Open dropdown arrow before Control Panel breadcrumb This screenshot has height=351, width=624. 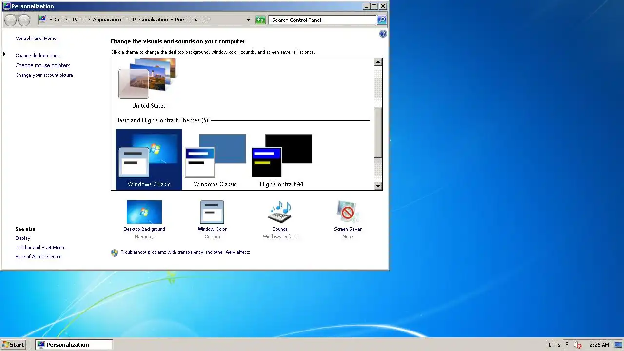51,20
